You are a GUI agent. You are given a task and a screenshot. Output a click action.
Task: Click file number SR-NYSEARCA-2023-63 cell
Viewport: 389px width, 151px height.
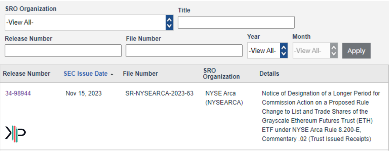click(x=159, y=93)
